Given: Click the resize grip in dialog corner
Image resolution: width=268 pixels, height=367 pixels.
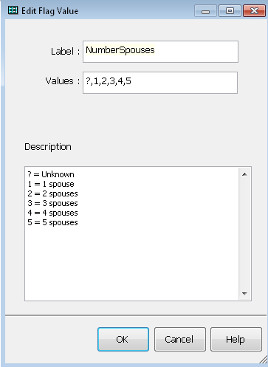Looking at the screenshot, I should pos(264,360).
